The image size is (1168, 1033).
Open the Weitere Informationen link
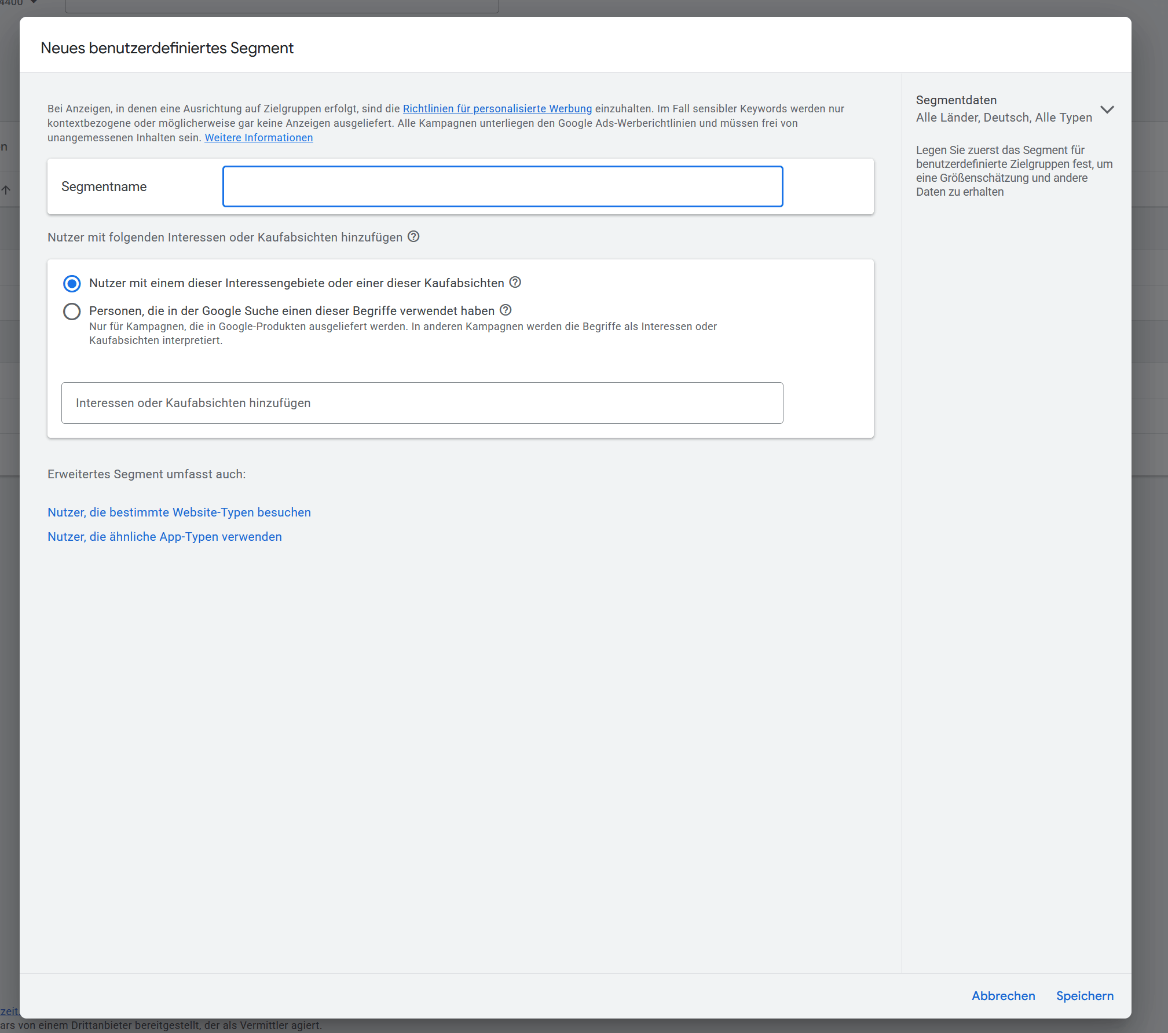258,138
